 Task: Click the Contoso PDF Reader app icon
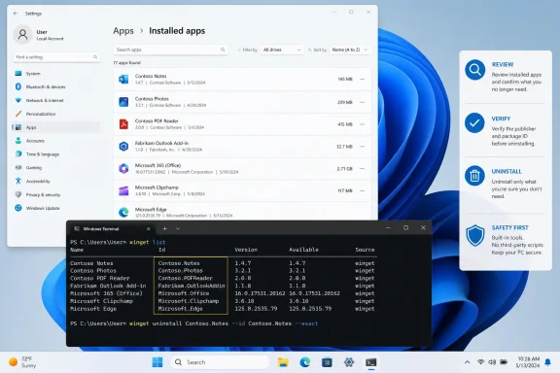coord(123,124)
